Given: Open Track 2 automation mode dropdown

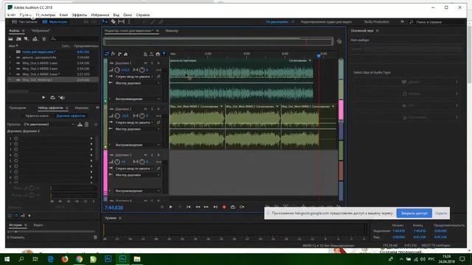Looking at the screenshot, I should [138, 145].
